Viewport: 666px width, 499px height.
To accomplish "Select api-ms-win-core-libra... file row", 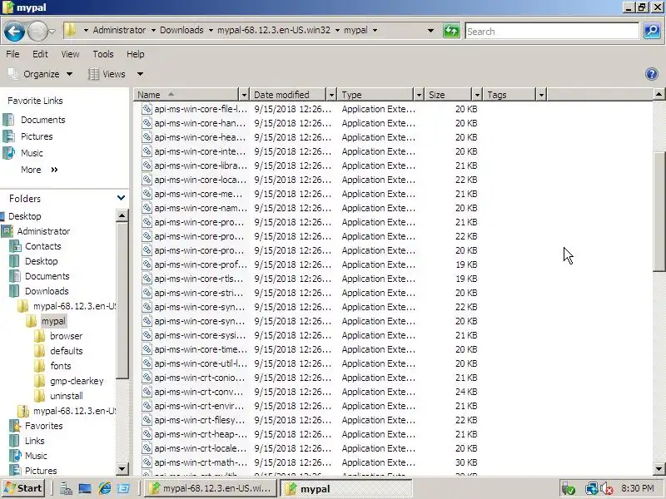I will tap(309, 166).
